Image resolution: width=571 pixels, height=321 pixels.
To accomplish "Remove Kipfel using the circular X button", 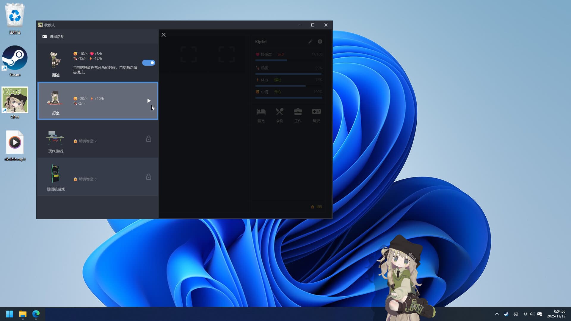I will click(320, 42).
